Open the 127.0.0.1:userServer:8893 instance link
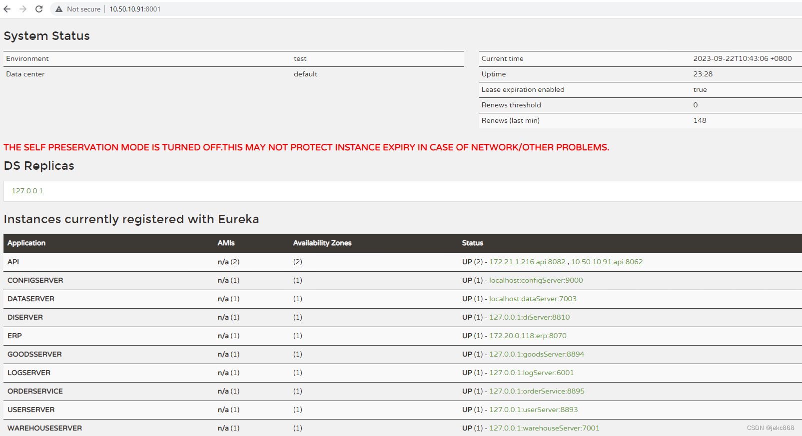The width and height of the screenshot is (802, 436). tap(533, 410)
